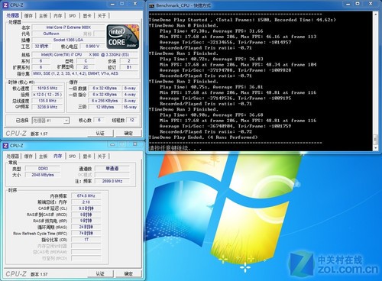Click 确定 button in bottom CPU-Z window
This screenshot has width=382, height=281.
[x=128, y=273]
